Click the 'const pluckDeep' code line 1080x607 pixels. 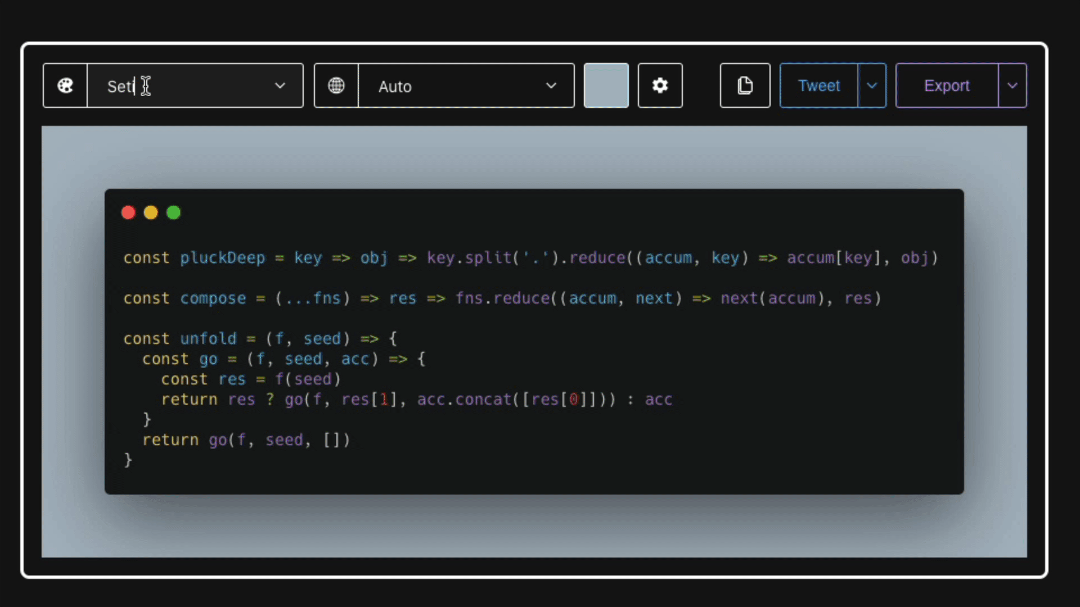pos(530,258)
